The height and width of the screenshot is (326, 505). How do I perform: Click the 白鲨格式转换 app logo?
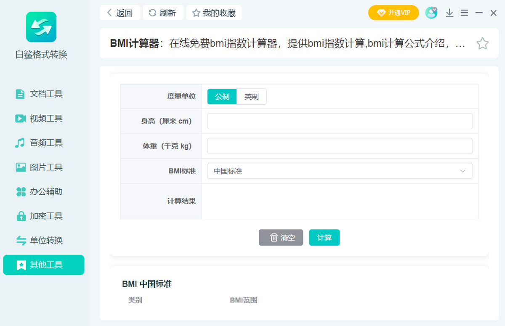(41, 27)
